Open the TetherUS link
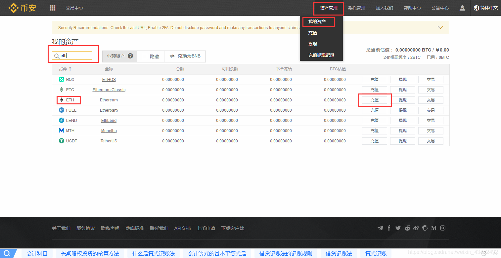This screenshot has width=501, height=258. [109, 141]
